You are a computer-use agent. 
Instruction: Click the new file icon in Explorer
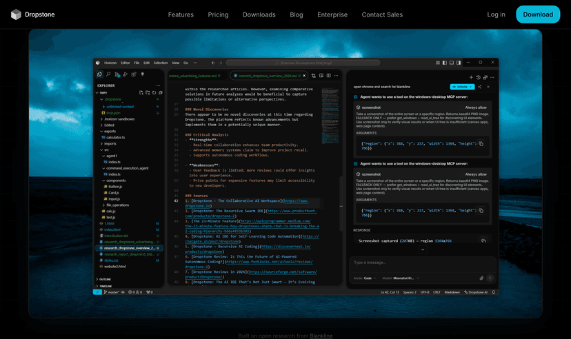(x=141, y=92)
